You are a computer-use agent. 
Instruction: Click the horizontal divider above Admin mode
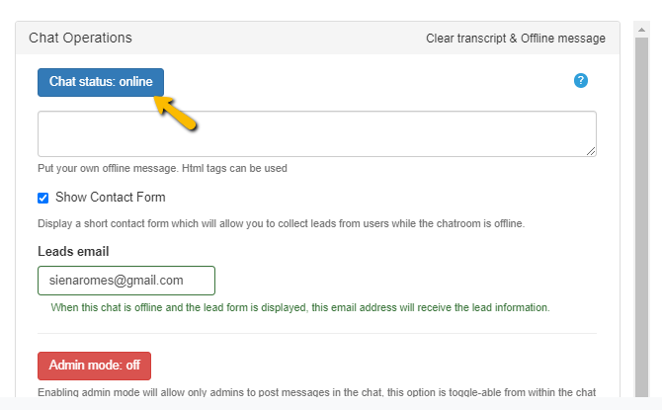(316, 334)
